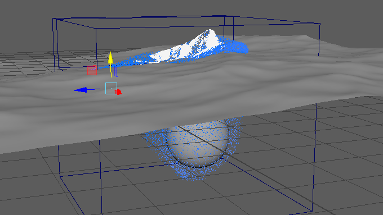Image resolution: width=383 pixels, height=215 pixels.
Task: Click the ground grid in the lower-left area
Action: 37,185
